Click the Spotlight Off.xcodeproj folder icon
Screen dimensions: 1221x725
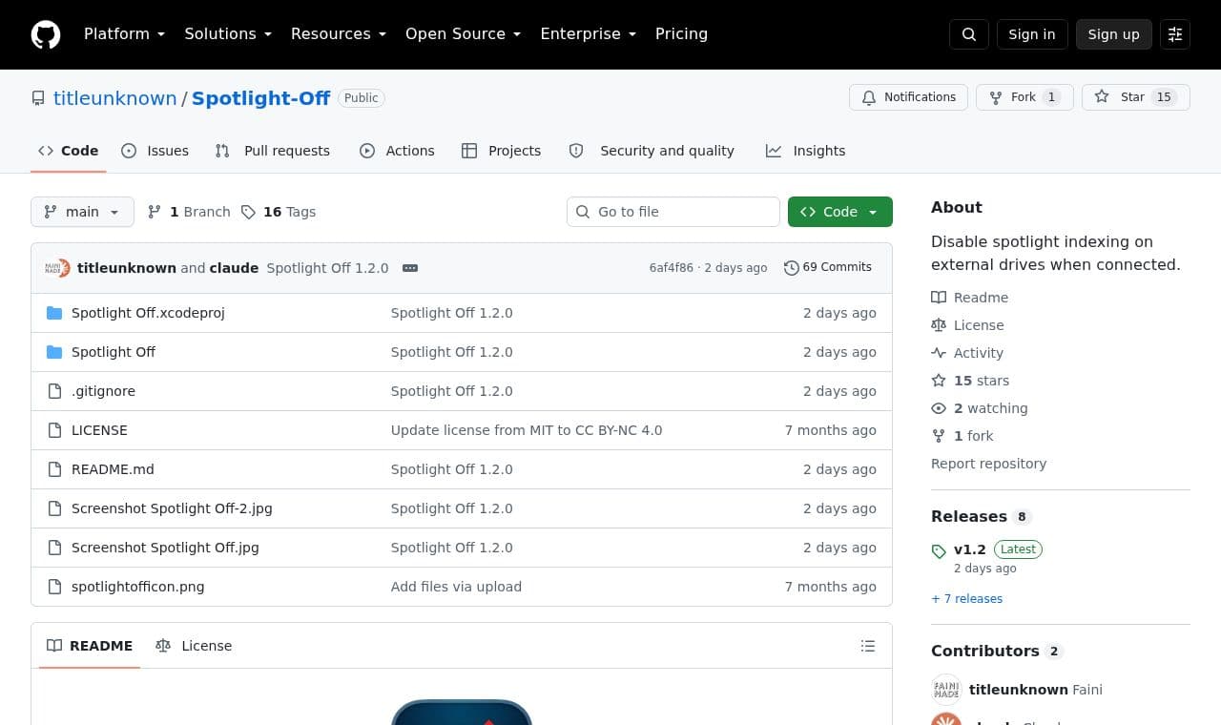[x=54, y=313]
